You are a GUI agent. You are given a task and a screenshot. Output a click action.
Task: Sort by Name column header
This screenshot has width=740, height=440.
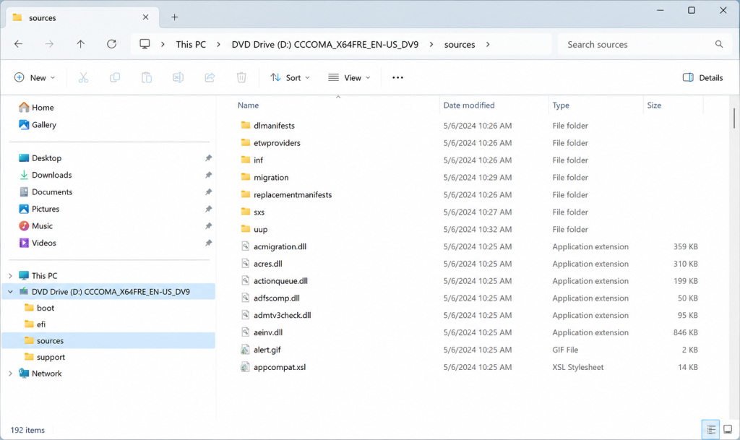pyautogui.click(x=248, y=105)
